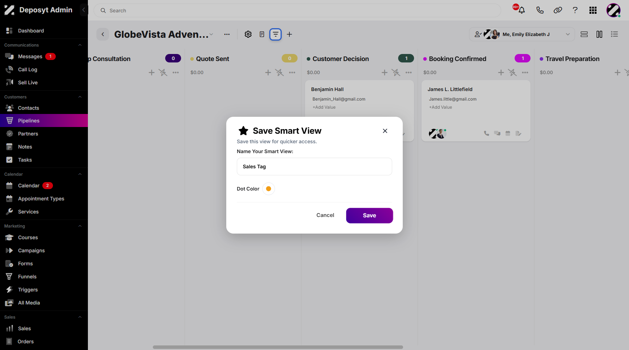The image size is (629, 350).
Task: Go back with the pipeline back arrow
Action: pyautogui.click(x=103, y=34)
